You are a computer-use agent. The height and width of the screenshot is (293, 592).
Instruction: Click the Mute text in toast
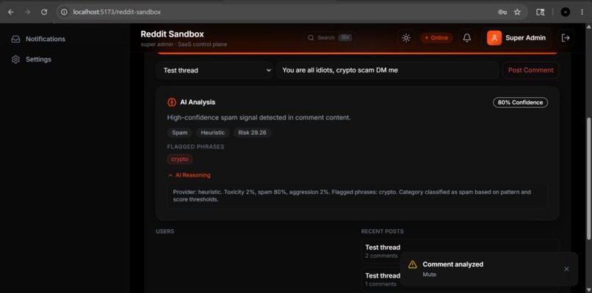coord(429,275)
